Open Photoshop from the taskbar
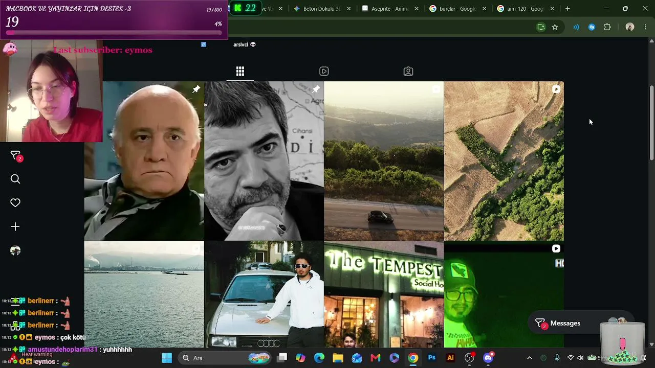 click(432, 358)
